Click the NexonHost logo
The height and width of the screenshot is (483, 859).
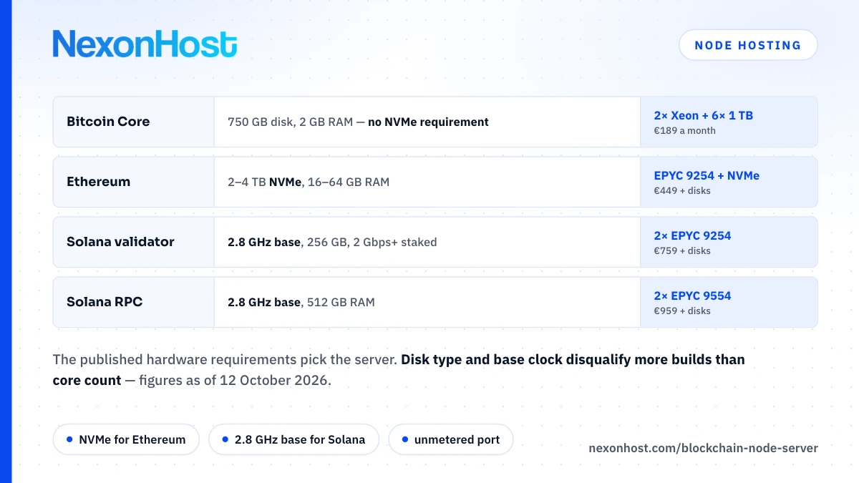pos(145,44)
